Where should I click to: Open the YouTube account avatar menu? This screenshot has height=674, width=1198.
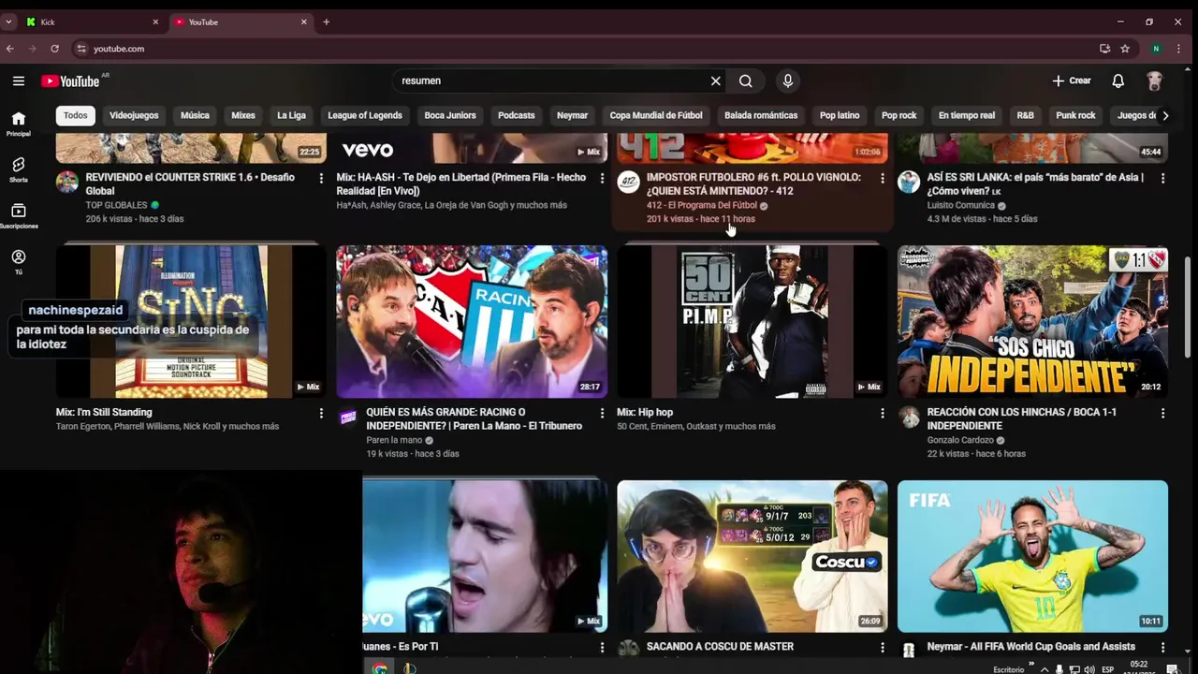(x=1155, y=81)
